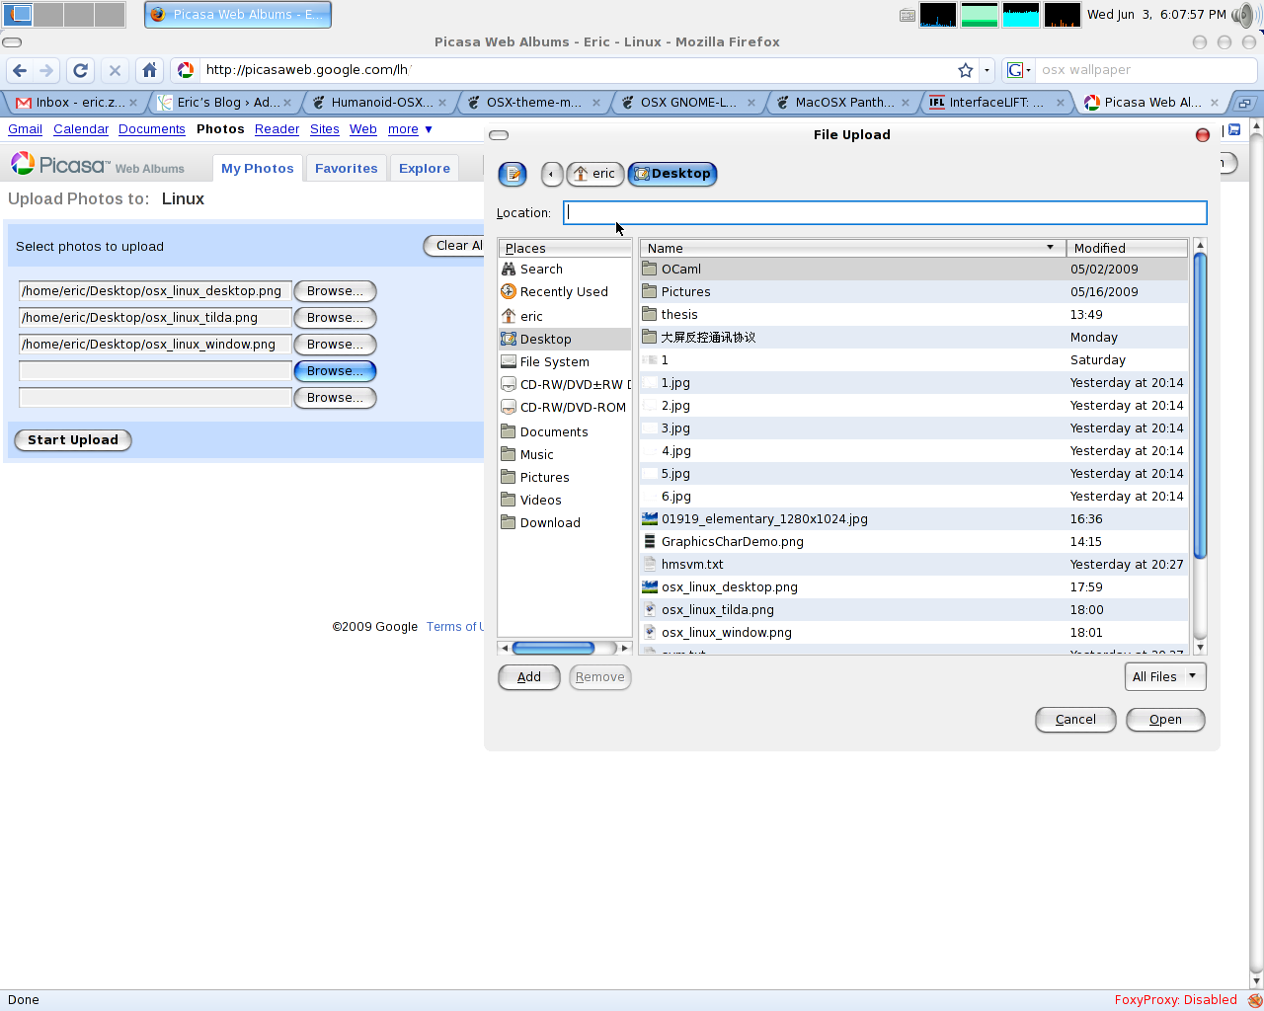1264x1011 pixels.
Task: Open the My Photos tab in Picasa
Action: [x=258, y=169]
